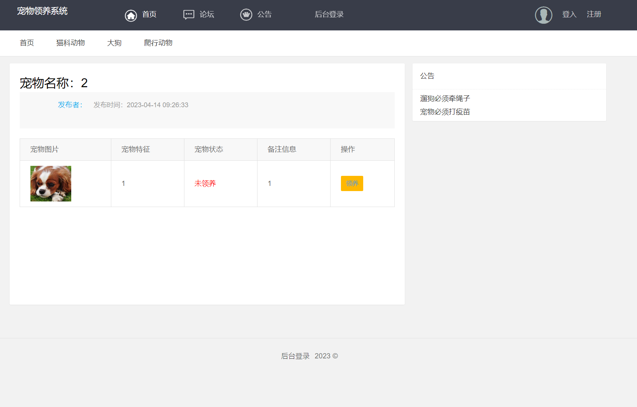Click 后台登录 link in the footer
Viewport: 637px width, 407px height.
(295, 356)
